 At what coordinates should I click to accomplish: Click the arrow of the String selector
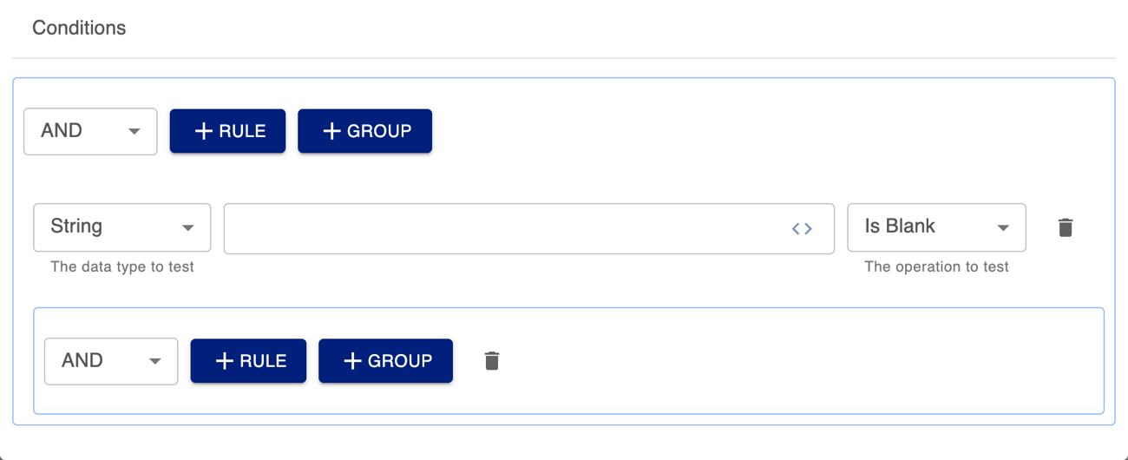point(187,228)
